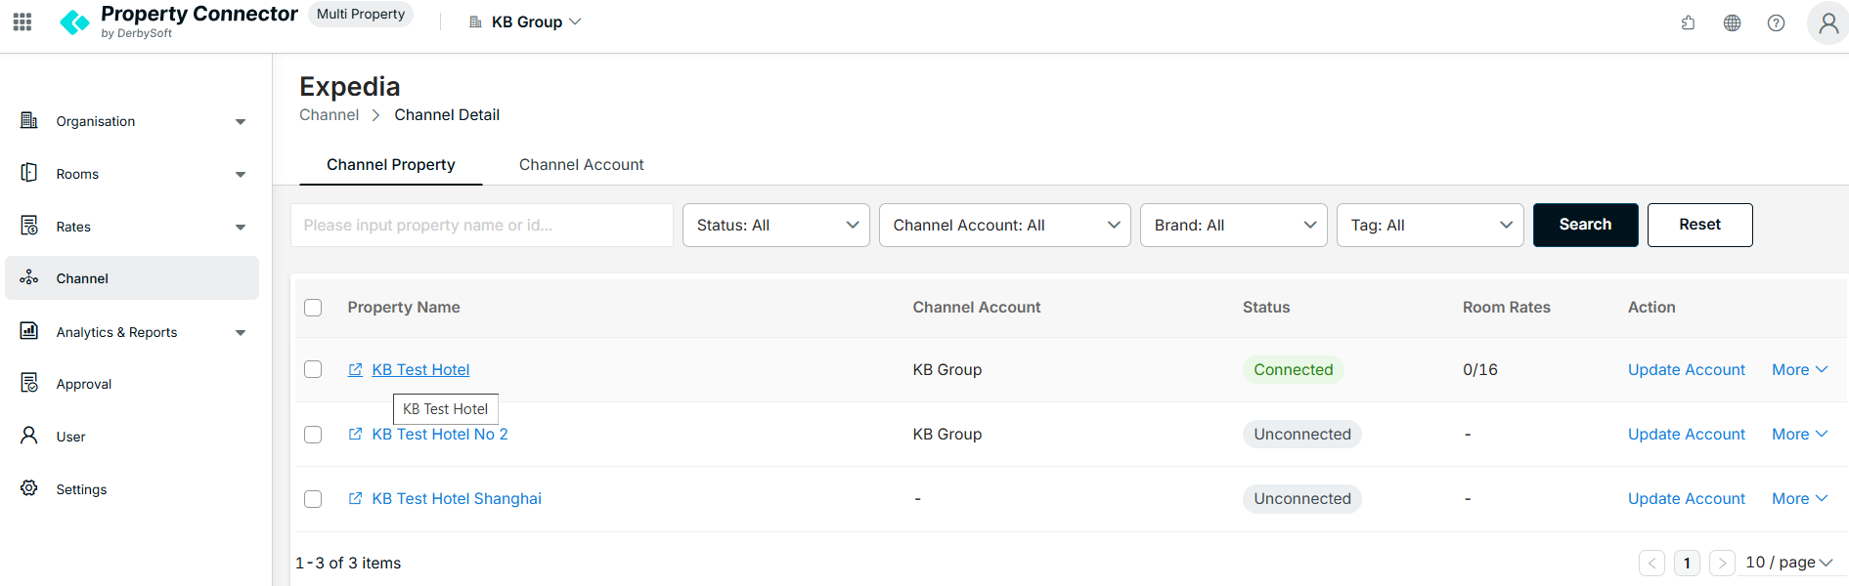Open the KB Group organisation switcher
The image size is (1849, 586).
pyautogui.click(x=526, y=21)
